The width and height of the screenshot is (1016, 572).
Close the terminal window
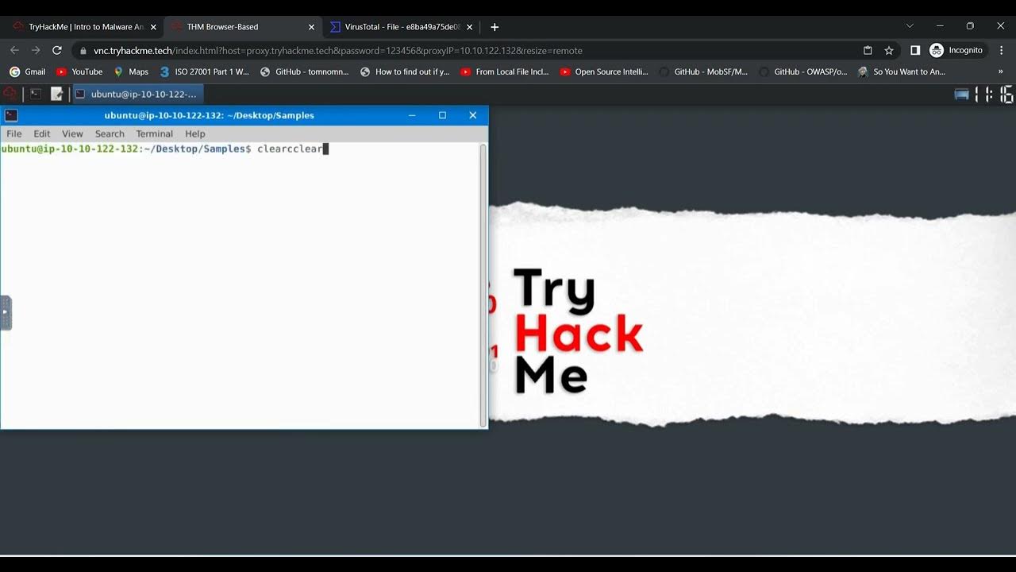coord(473,115)
